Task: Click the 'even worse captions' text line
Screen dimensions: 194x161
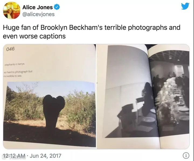Action: (34, 36)
